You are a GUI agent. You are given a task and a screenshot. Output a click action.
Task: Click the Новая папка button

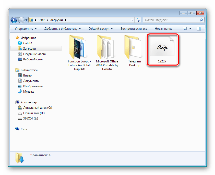[x=163, y=29]
